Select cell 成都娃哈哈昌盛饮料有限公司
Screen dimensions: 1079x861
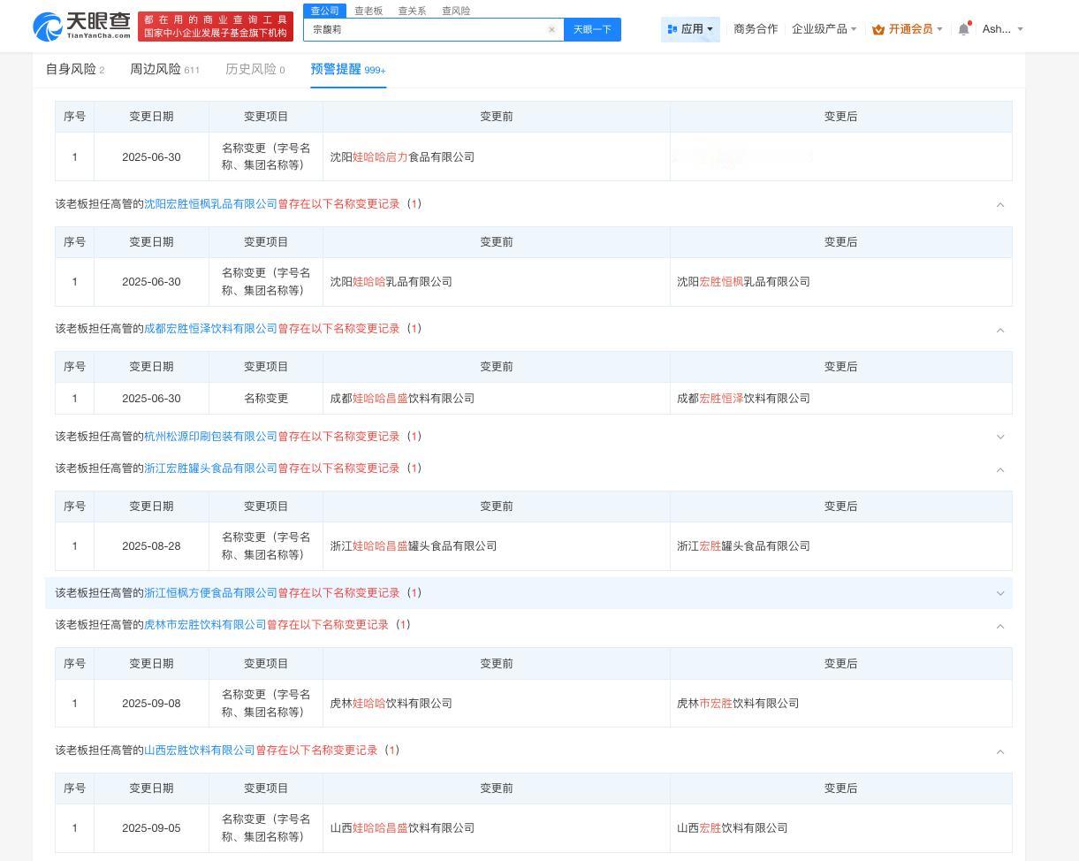pyautogui.click(x=496, y=399)
